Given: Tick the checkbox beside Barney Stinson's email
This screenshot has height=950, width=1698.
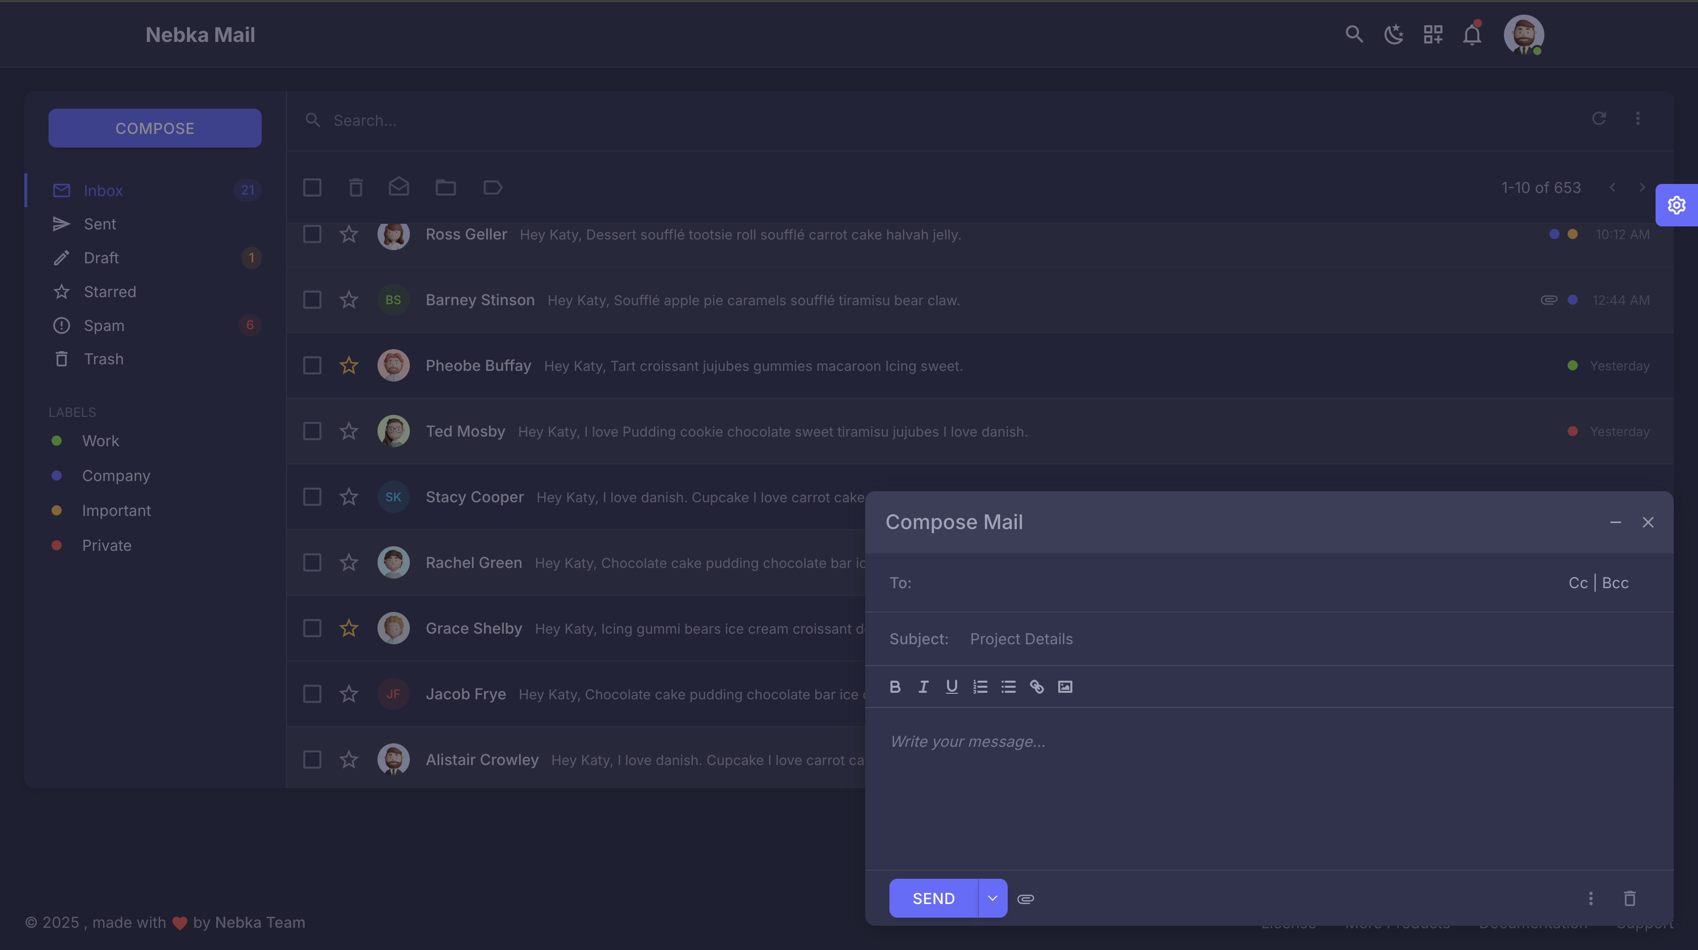Looking at the screenshot, I should click(x=312, y=300).
